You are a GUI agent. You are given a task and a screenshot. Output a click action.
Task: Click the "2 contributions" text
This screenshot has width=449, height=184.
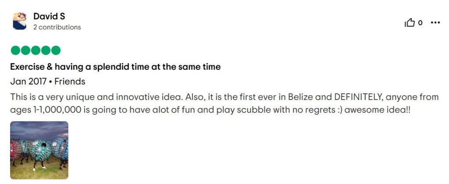tap(57, 27)
